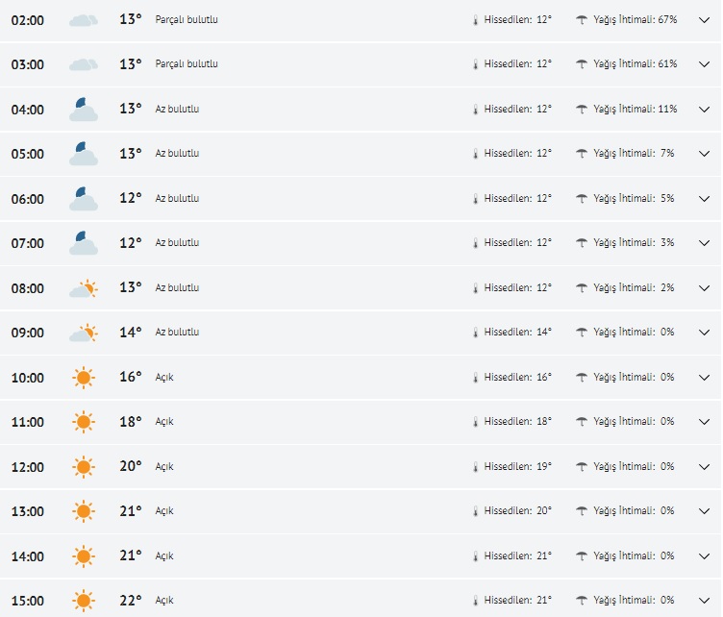The image size is (723, 617).
Task: Click the moon-and-cloud icon at 07:00
Action: [x=84, y=243]
